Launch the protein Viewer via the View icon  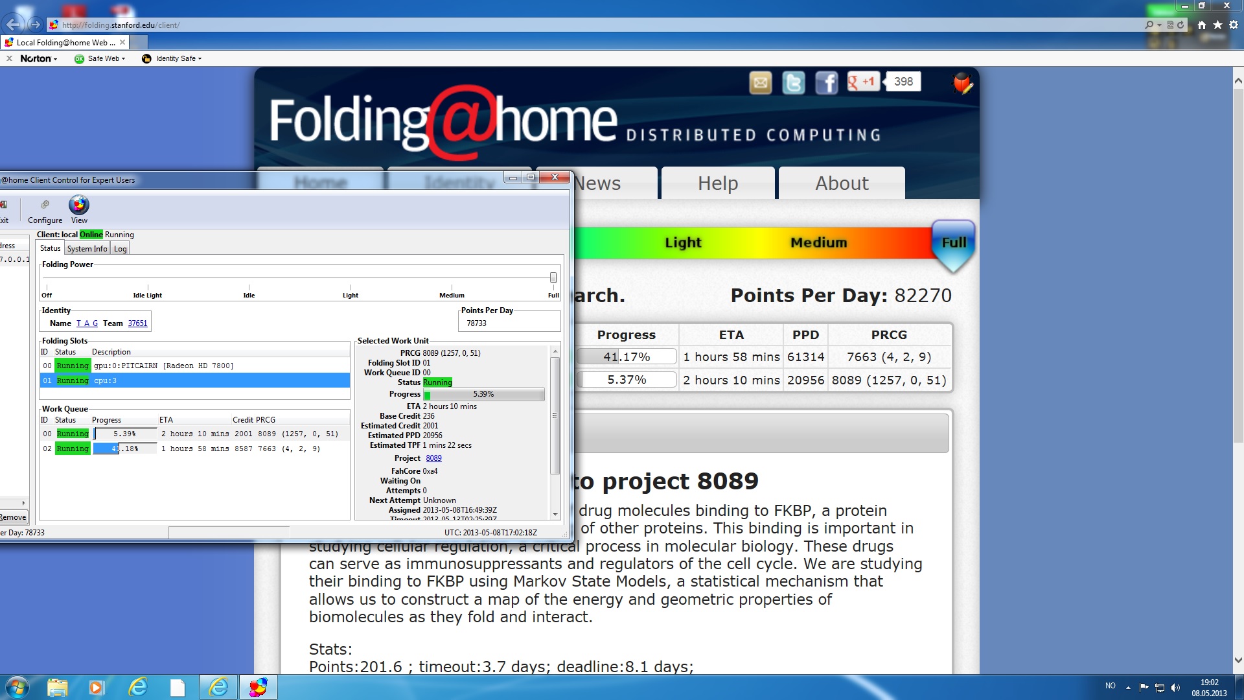click(79, 211)
